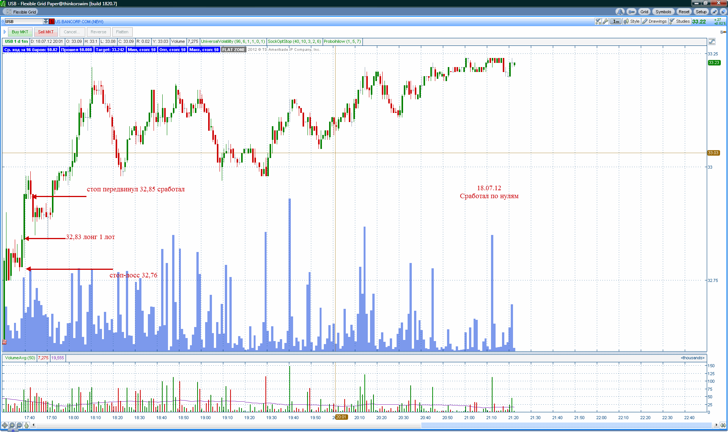Expand the order buttons panel triangle
This screenshot has width=728, height=432.
pos(5,32)
